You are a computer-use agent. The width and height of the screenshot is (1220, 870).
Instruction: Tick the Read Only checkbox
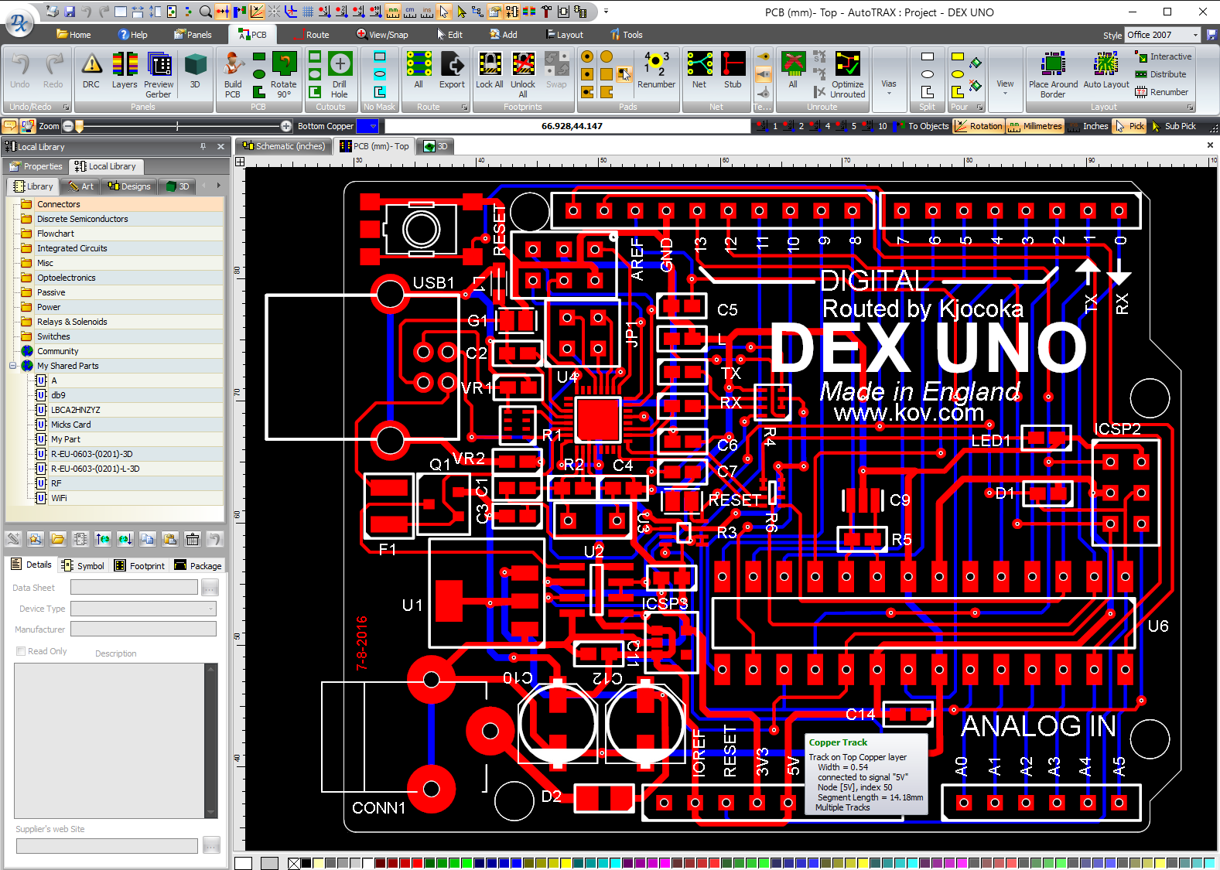pos(21,651)
